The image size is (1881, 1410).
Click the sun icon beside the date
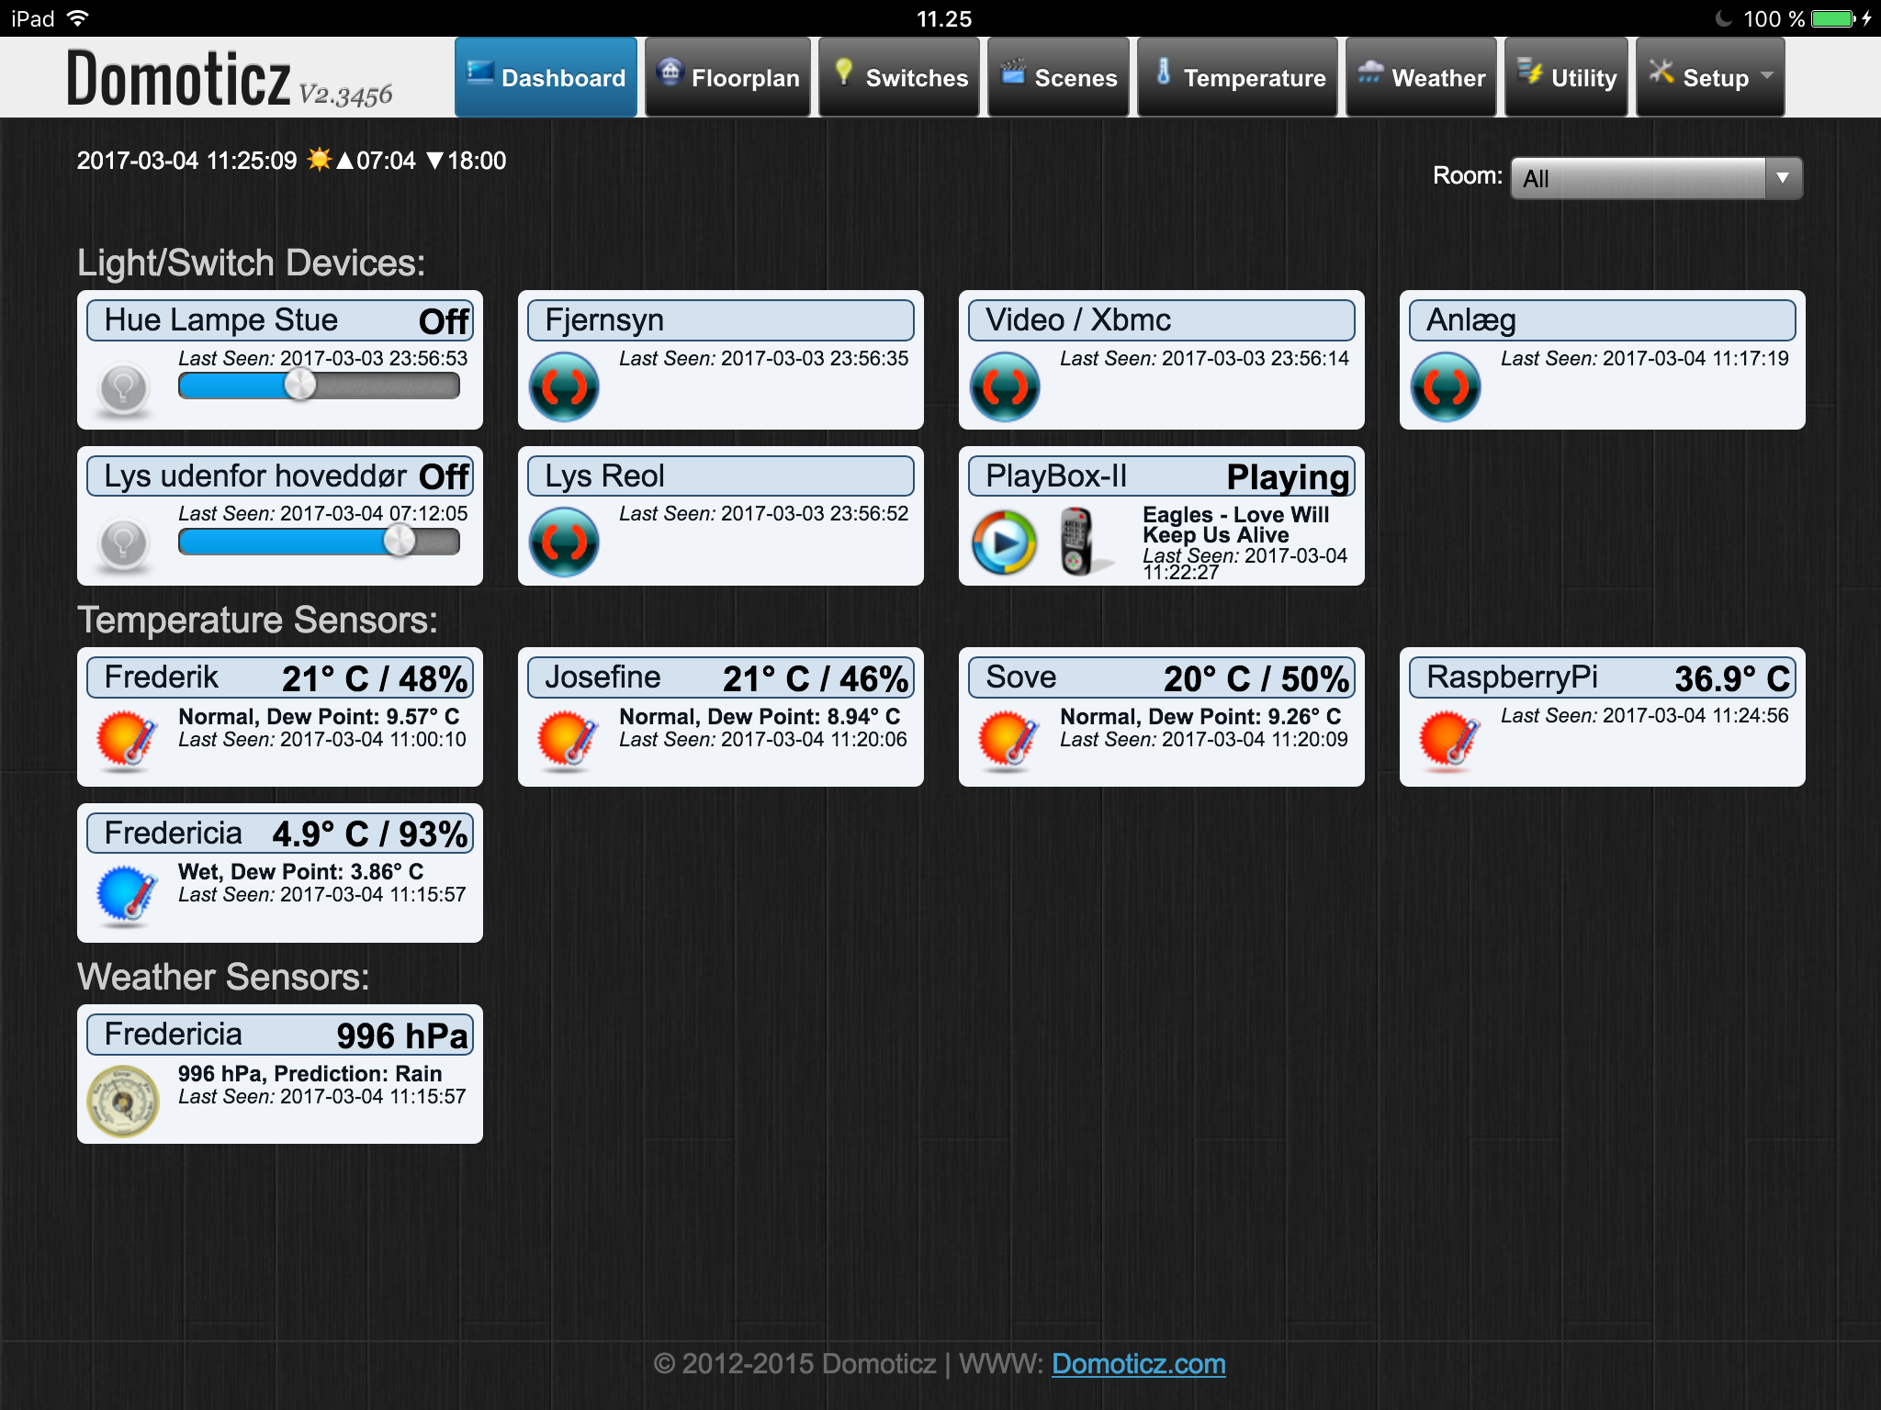319,160
